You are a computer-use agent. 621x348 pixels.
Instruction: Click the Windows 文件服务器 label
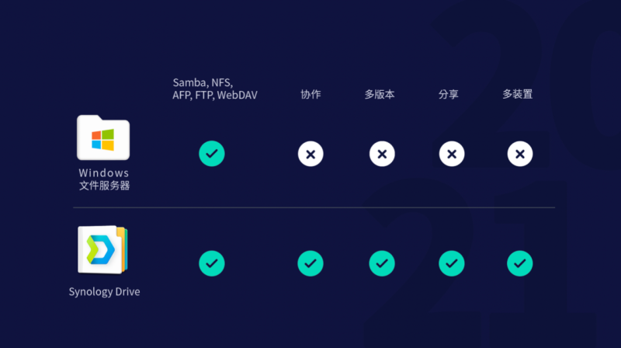tap(104, 179)
